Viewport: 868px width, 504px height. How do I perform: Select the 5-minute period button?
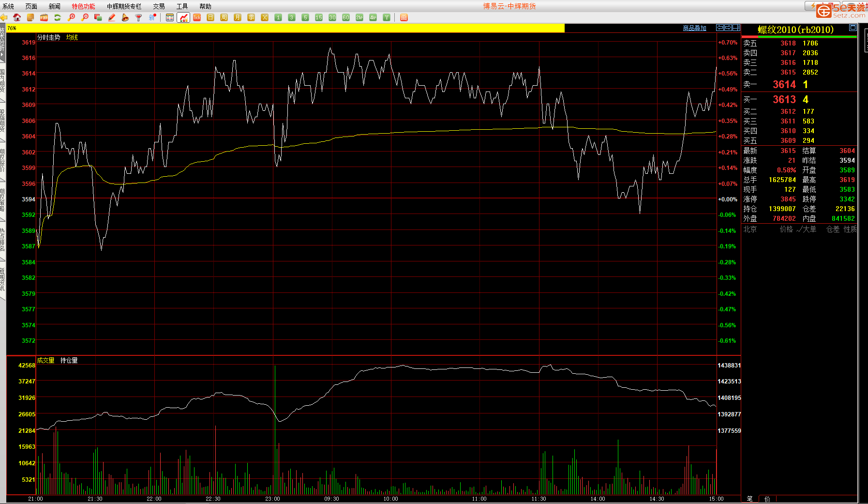[305, 17]
